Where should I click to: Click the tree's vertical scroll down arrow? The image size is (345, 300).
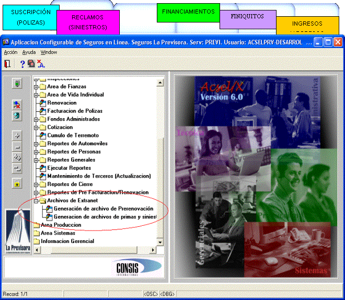point(160,242)
